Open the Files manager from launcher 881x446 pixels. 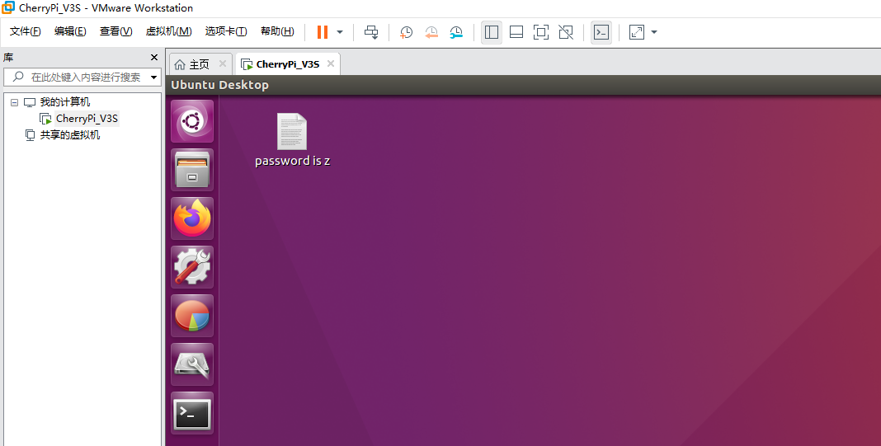192,170
